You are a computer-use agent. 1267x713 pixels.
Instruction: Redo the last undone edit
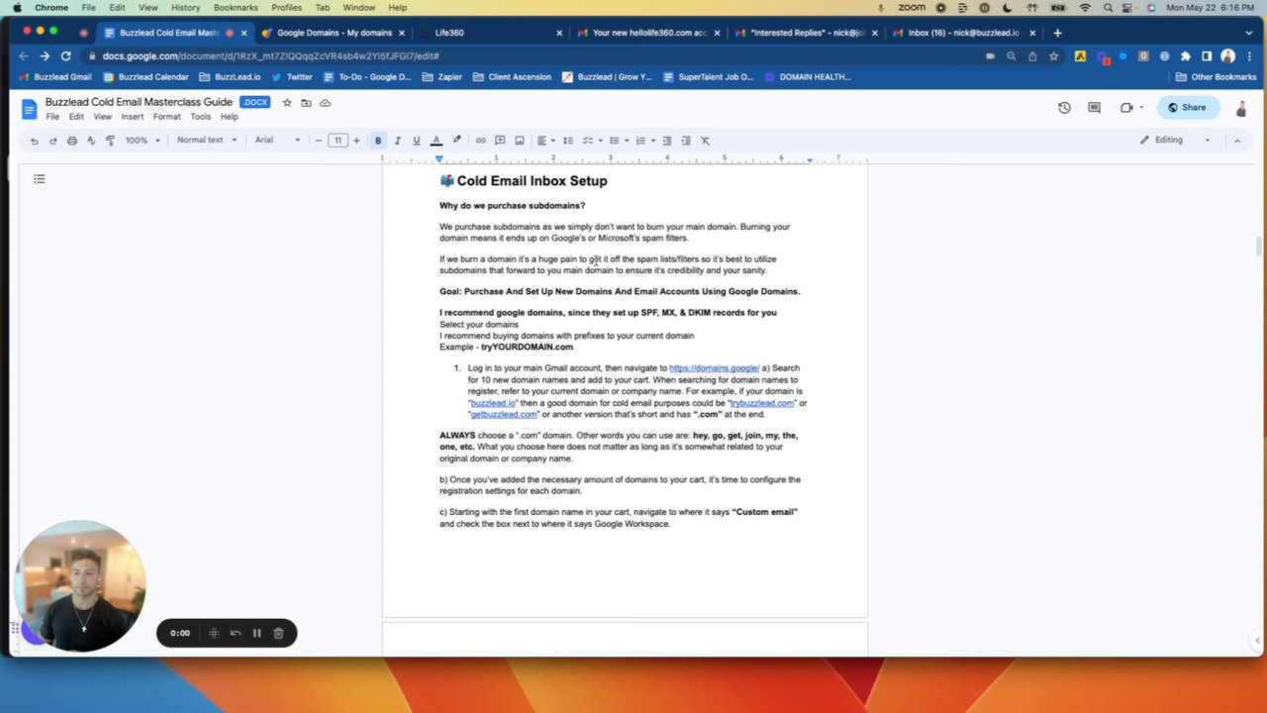coord(52,141)
